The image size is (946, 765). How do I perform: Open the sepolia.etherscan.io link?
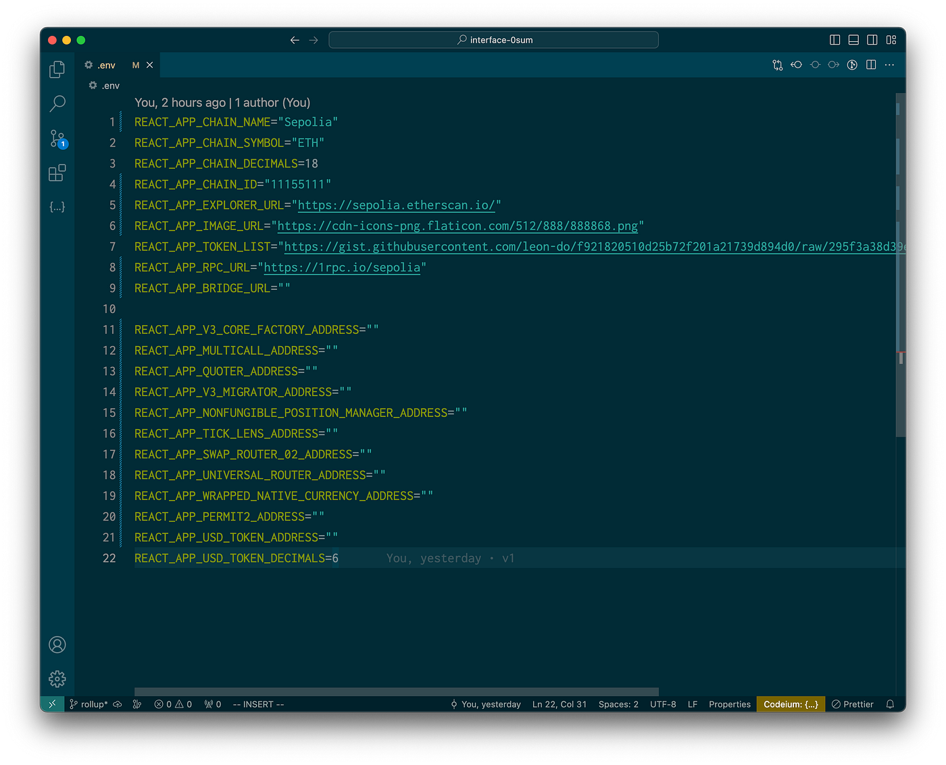click(396, 205)
